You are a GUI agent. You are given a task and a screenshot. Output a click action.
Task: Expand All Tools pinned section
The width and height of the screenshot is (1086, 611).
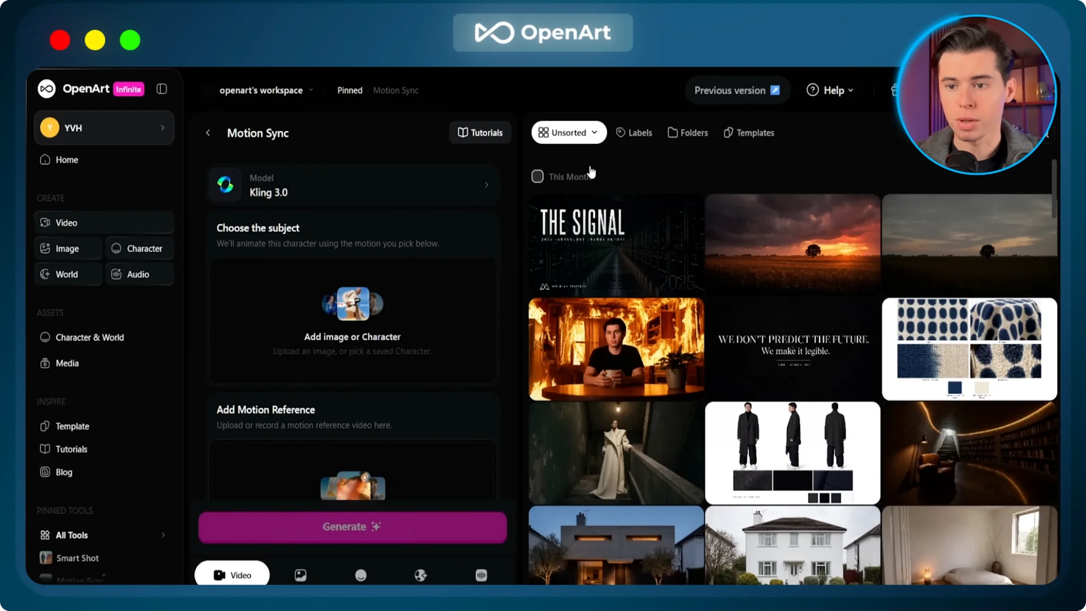pyautogui.click(x=104, y=535)
